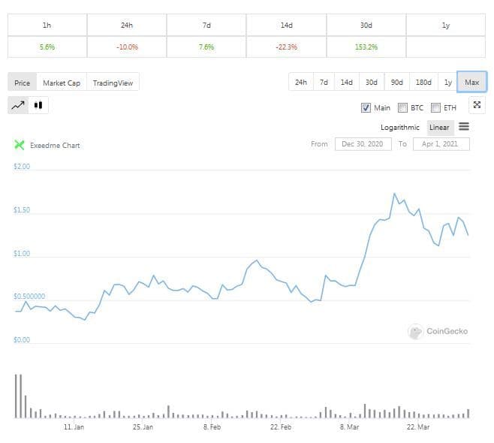Open the chart hamburger menu
Screen dimensions: 494x443
tap(464, 127)
